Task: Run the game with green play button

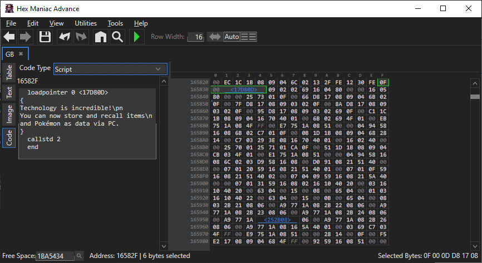Action: pos(136,37)
